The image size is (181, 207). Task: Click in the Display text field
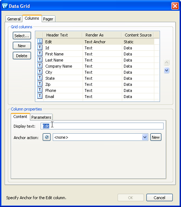point(102,126)
